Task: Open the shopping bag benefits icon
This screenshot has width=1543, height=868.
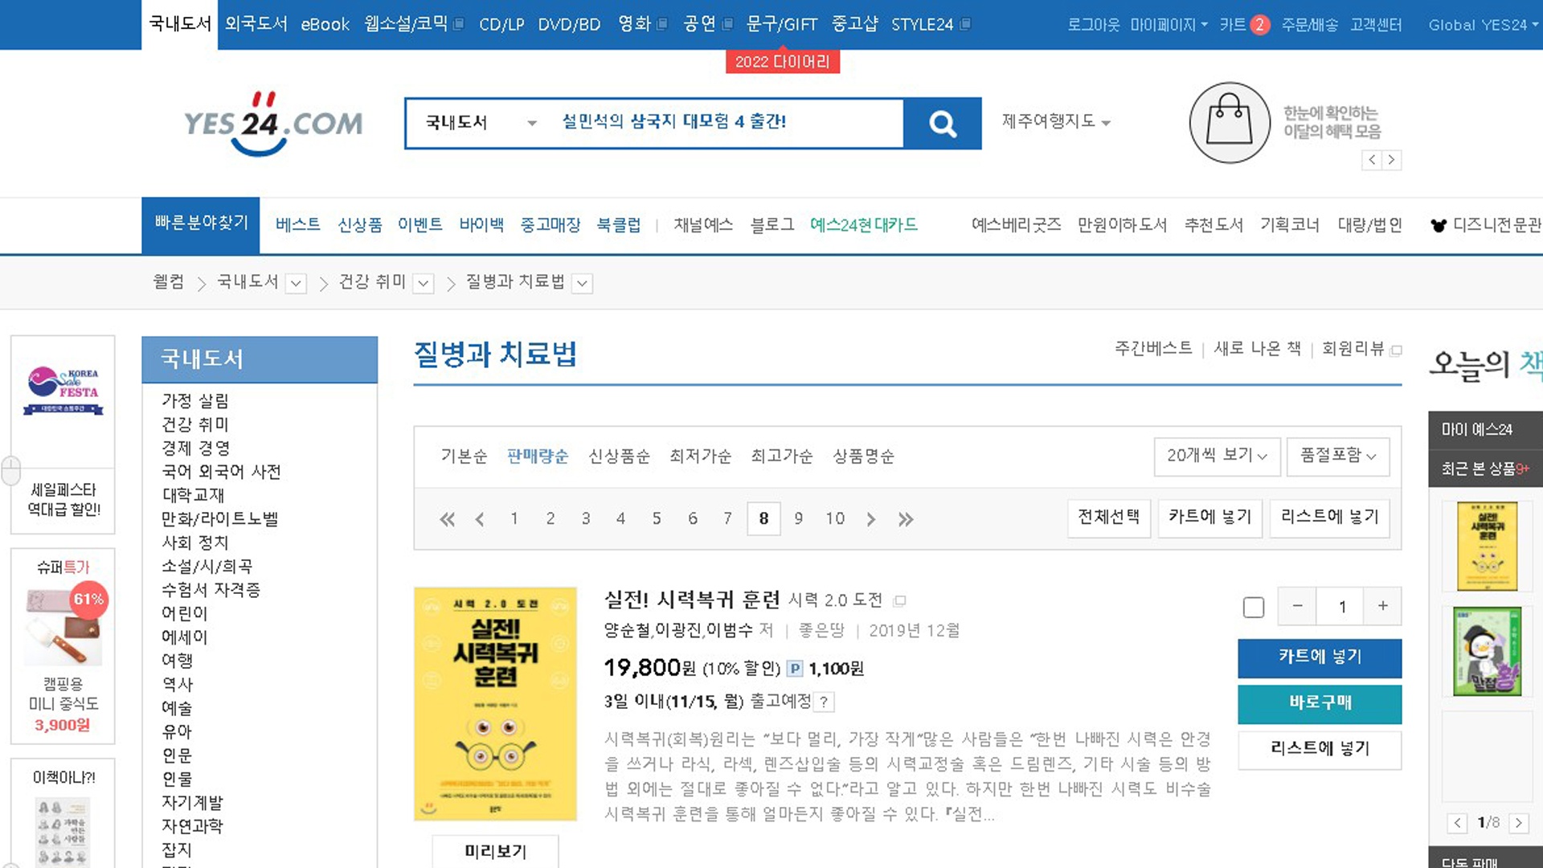Action: (x=1230, y=123)
